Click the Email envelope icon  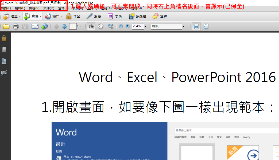click(x=35, y=26)
